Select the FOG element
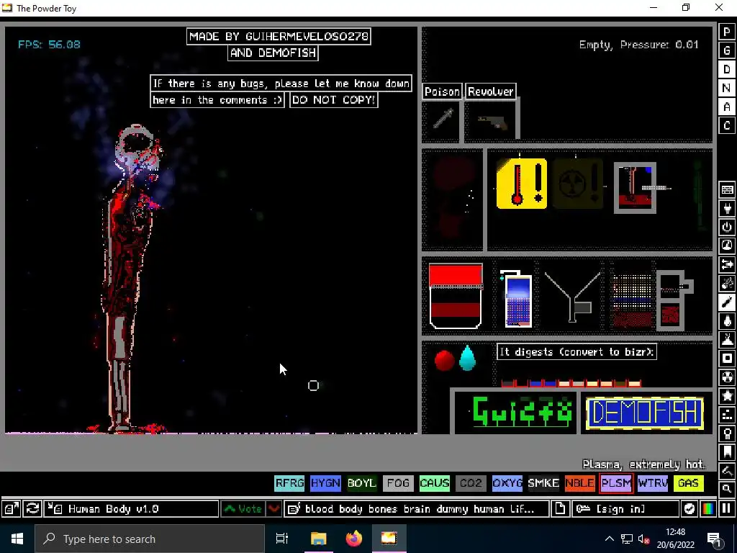 point(398,483)
